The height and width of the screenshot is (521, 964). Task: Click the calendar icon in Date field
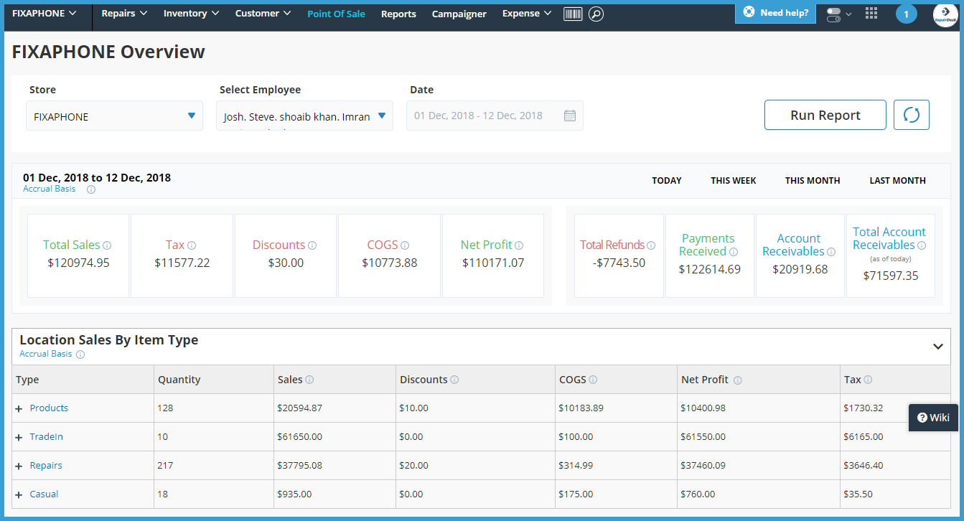click(570, 116)
